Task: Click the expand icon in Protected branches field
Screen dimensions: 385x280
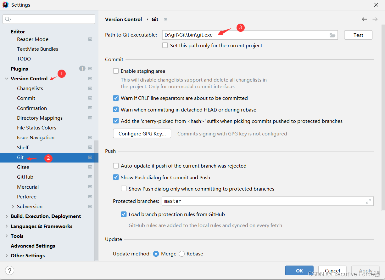Action: pyautogui.click(x=368, y=201)
